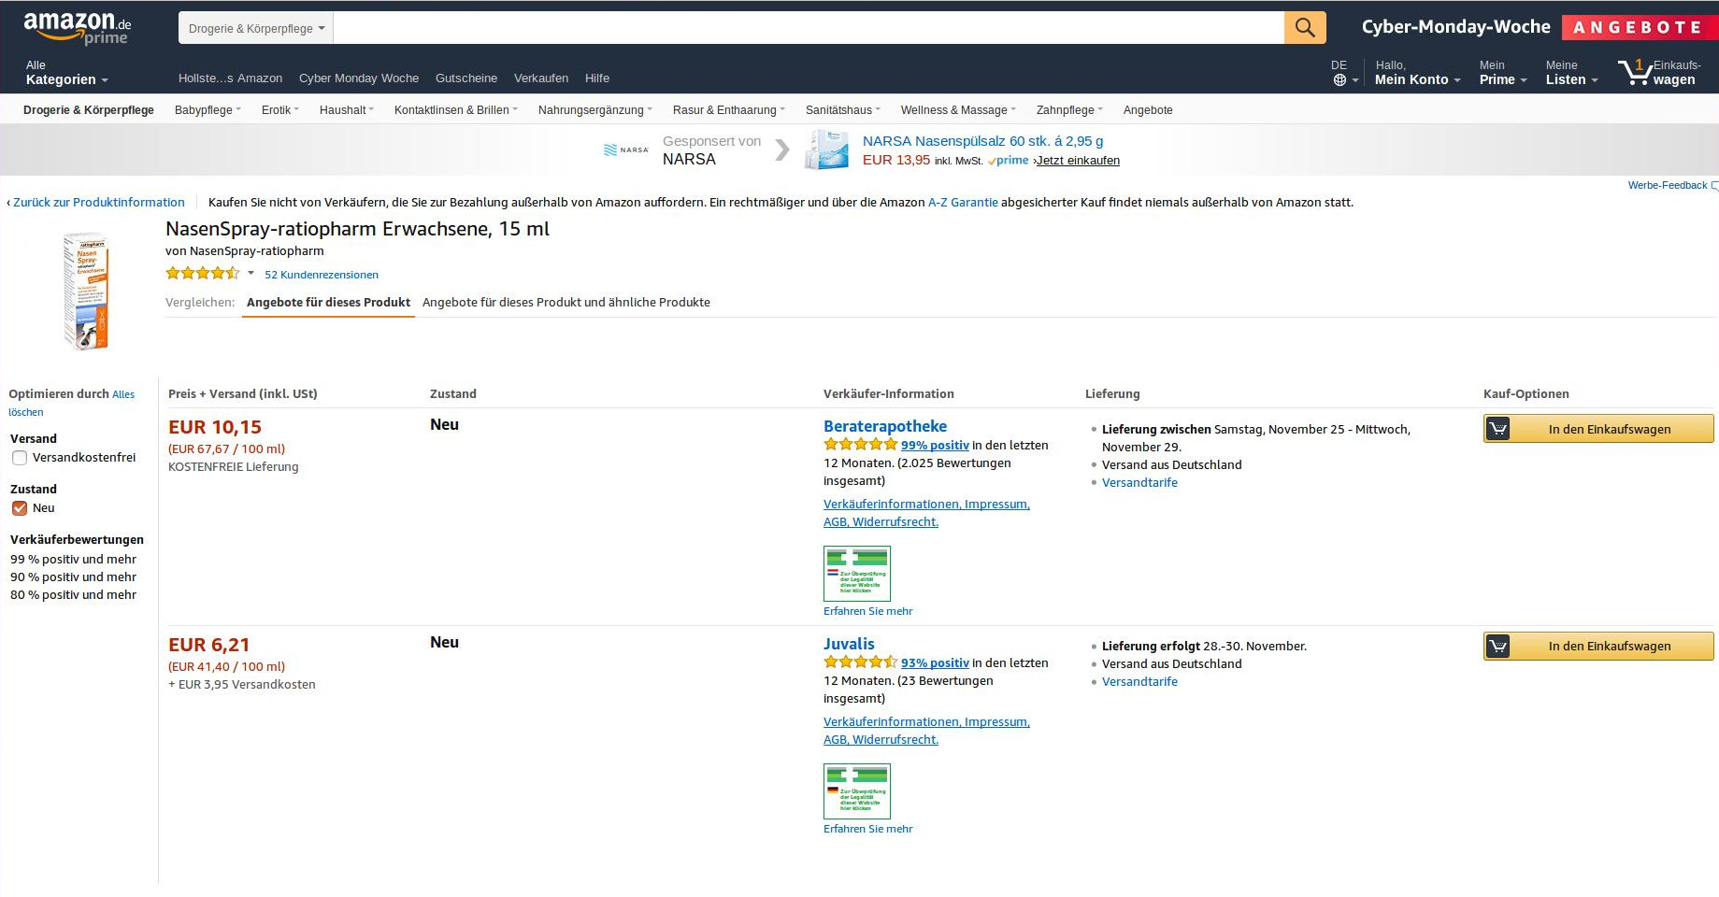Image resolution: width=1719 pixels, height=897 pixels.
Task: Enable the Versandkostenfrei checkbox
Action: (20, 458)
